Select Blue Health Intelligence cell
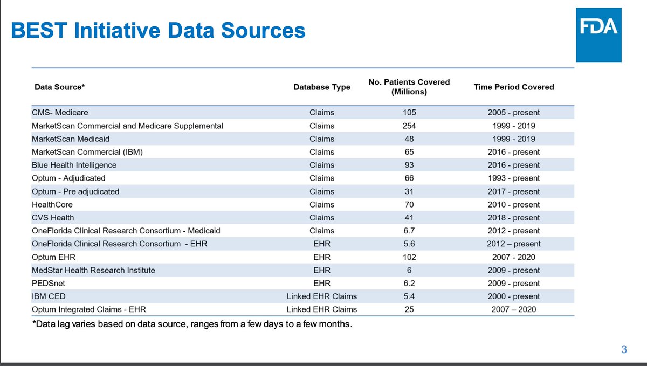647x366 pixels. point(74,165)
